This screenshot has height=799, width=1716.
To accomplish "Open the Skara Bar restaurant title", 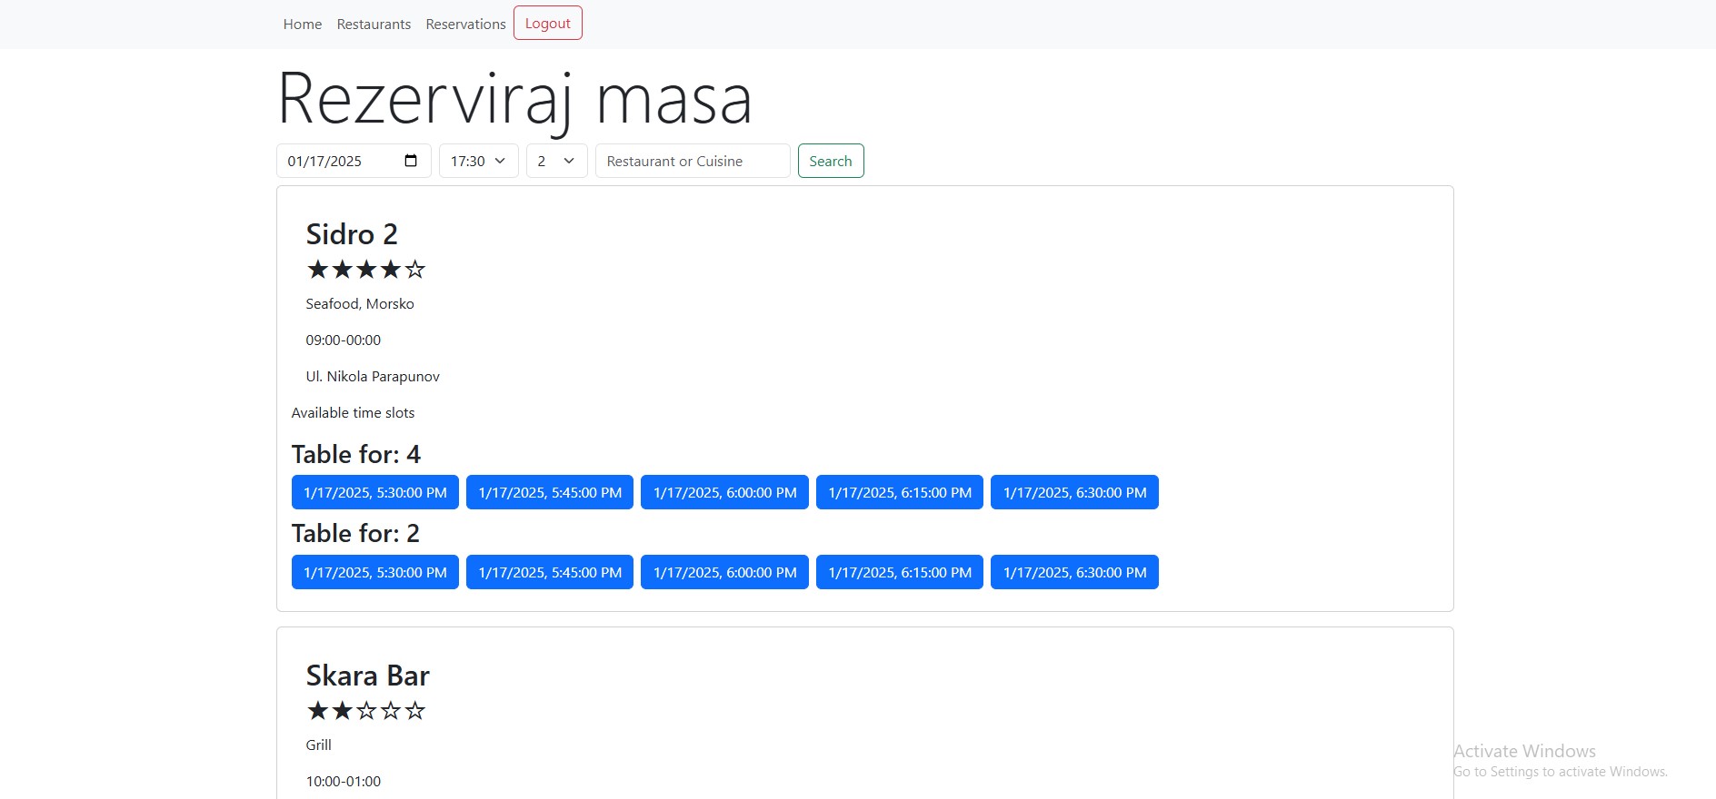I will [367, 676].
